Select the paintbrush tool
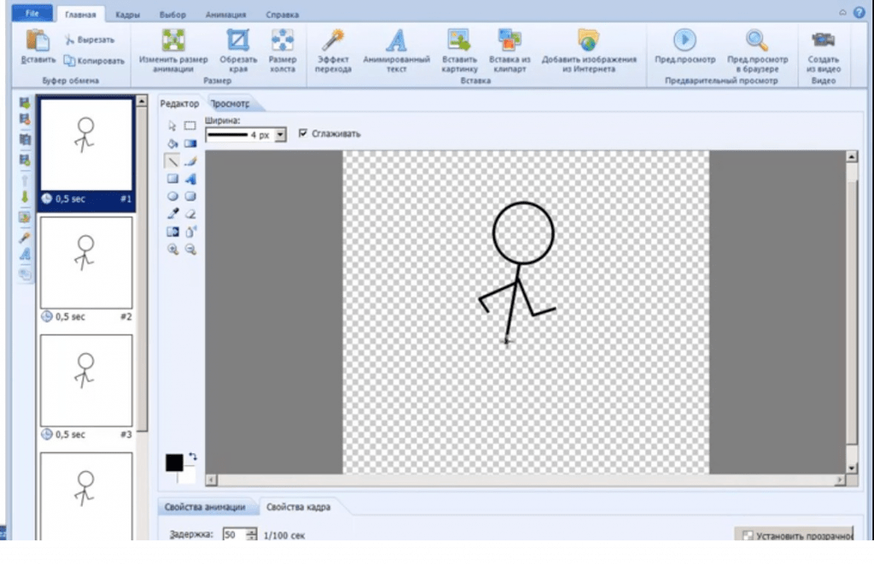 (x=190, y=161)
